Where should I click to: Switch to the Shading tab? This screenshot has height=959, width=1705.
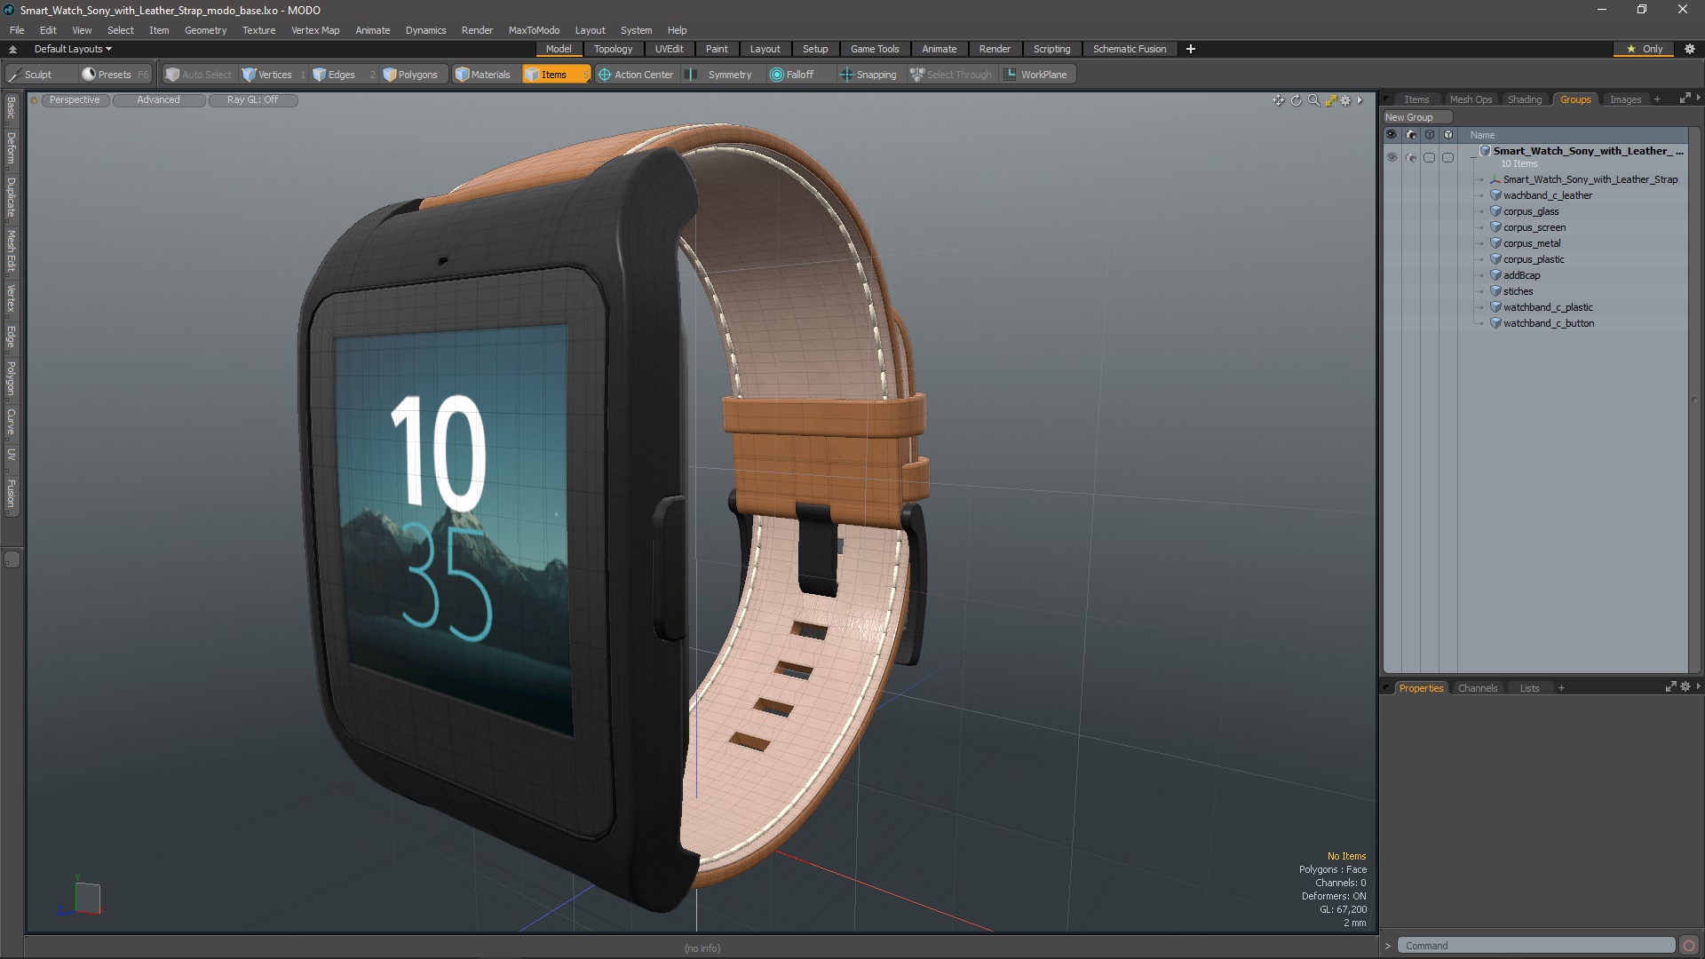pyautogui.click(x=1525, y=99)
